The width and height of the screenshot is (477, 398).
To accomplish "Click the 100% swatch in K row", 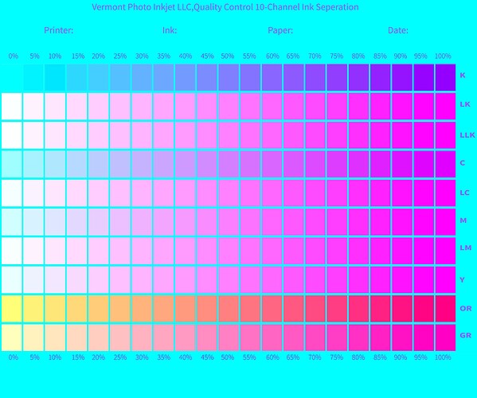I will pyautogui.click(x=445, y=77).
